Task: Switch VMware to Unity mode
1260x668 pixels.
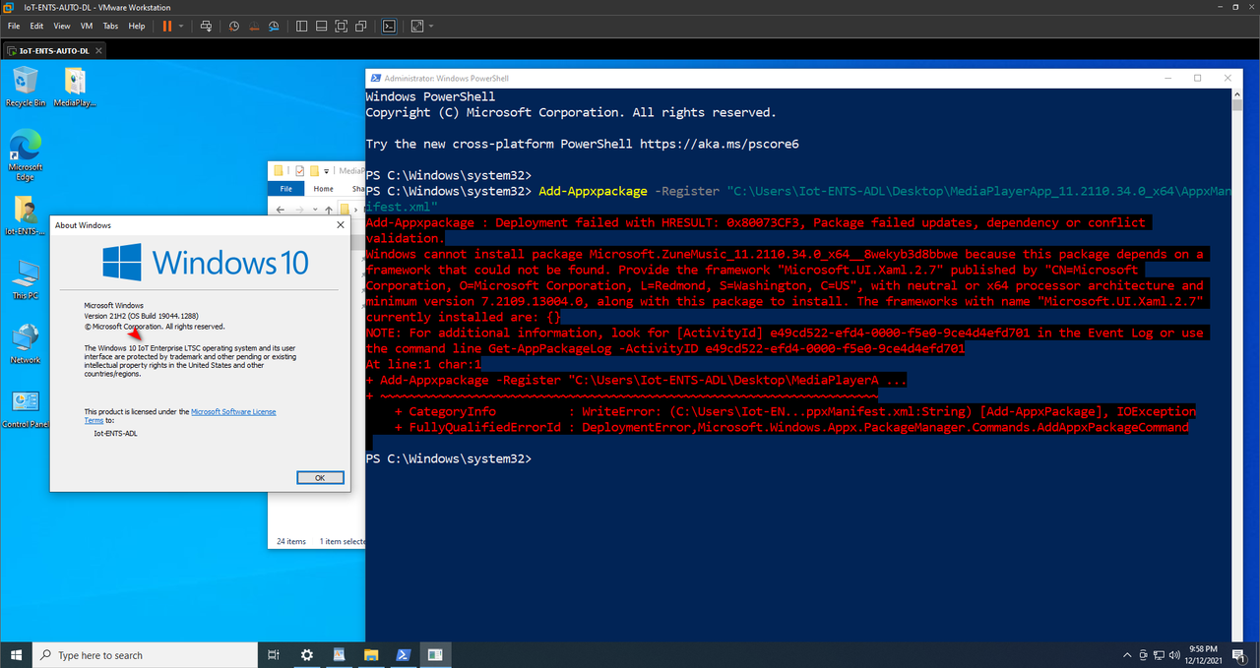Action: (x=360, y=26)
